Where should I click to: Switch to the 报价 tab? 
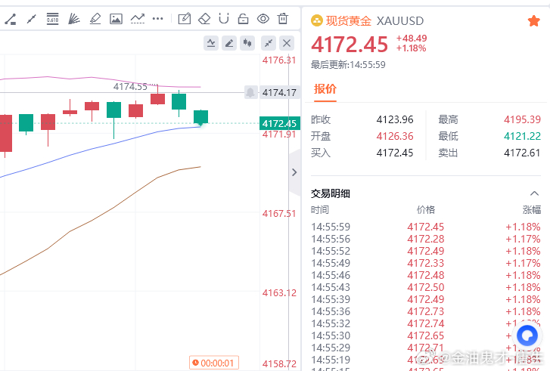point(325,89)
